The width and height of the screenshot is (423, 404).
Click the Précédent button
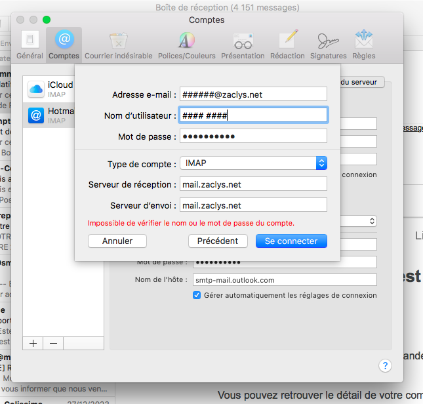(x=217, y=241)
